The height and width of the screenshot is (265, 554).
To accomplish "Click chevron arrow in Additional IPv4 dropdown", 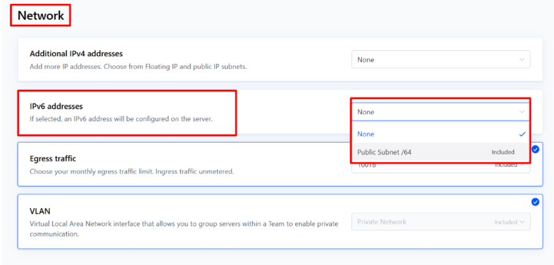I will 521,60.
